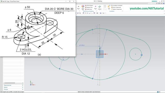Click the command finder search icon
This screenshot has width=165, height=93.
[x=157, y=3]
